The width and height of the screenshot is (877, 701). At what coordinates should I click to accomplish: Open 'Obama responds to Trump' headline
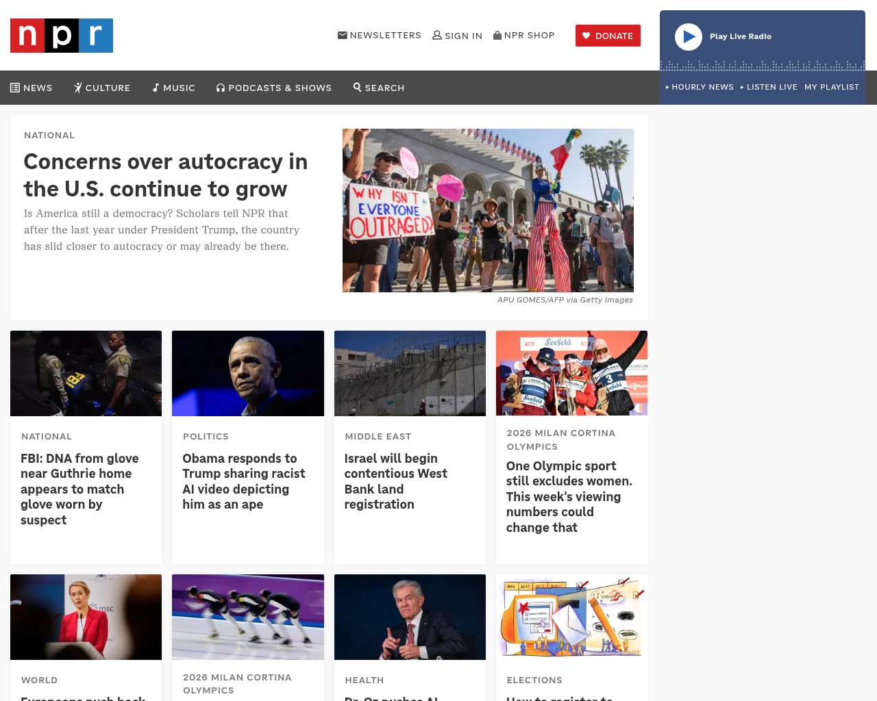[x=244, y=481]
